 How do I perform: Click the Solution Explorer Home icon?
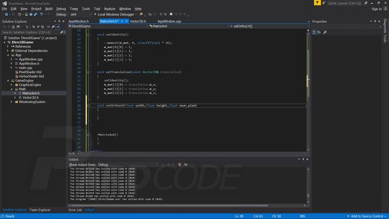click(x=13, y=27)
